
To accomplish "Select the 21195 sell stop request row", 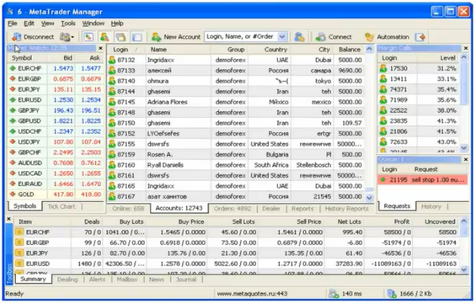I will tap(422, 179).
